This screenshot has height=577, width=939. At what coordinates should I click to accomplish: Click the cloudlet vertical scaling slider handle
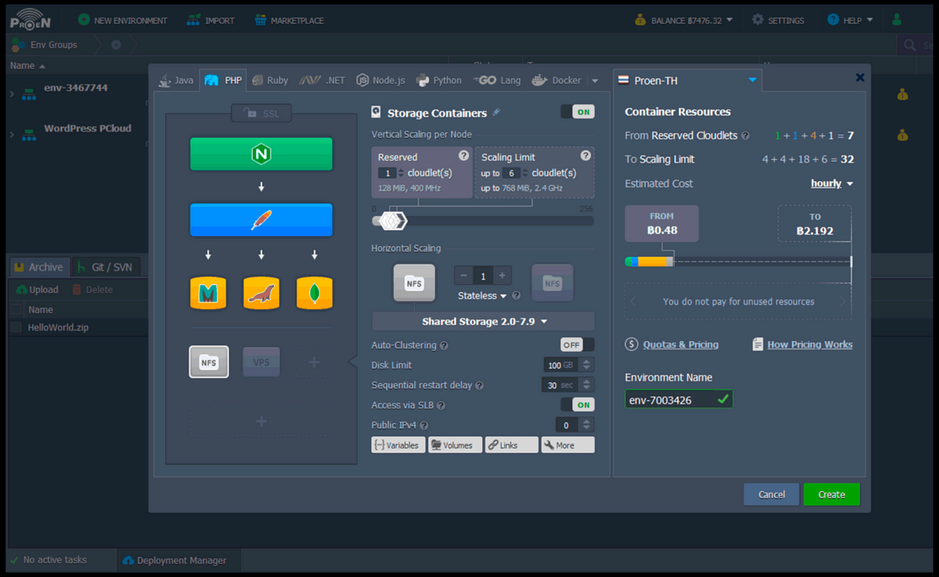pos(393,221)
